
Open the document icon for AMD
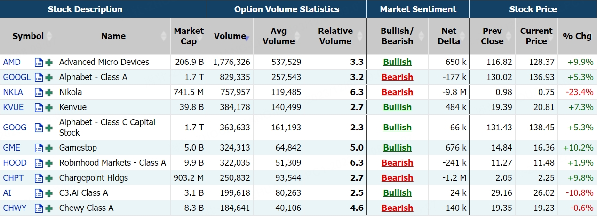[39, 63]
